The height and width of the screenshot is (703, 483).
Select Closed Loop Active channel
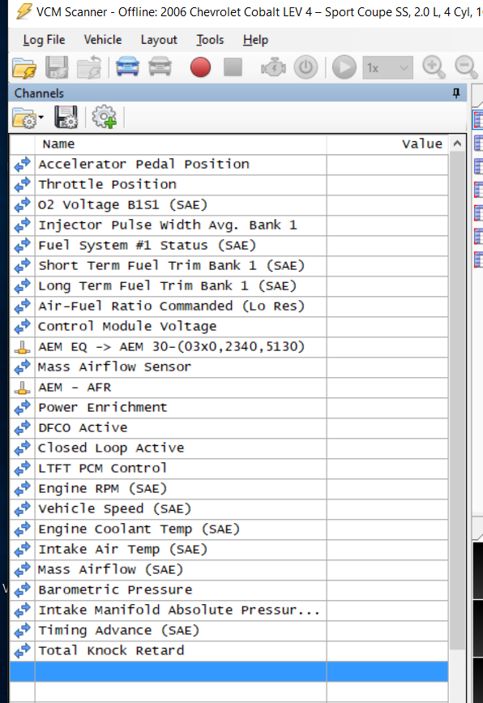pyautogui.click(x=229, y=448)
